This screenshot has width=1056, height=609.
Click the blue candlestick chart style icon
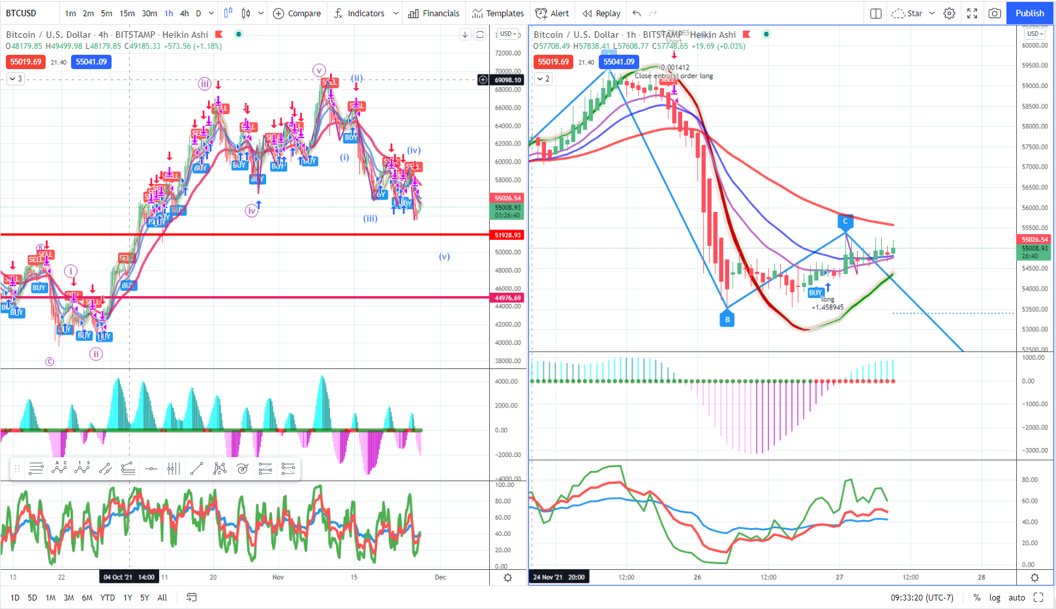[228, 13]
